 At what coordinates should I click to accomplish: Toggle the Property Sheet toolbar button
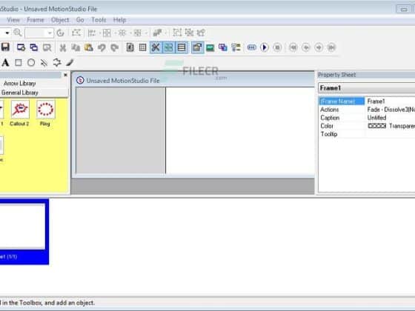[197, 47]
